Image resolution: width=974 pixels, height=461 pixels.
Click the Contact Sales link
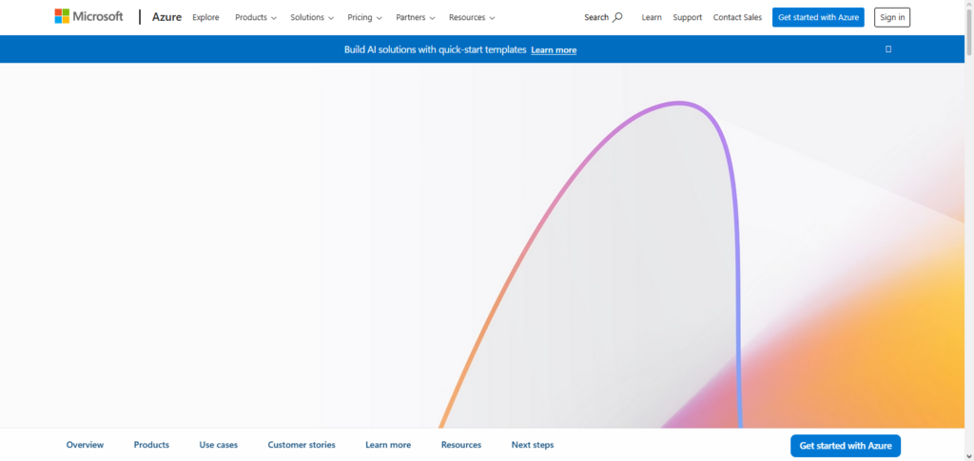click(737, 17)
